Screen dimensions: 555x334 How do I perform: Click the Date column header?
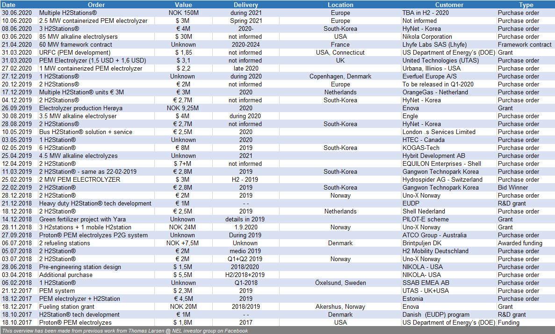click(9, 5)
